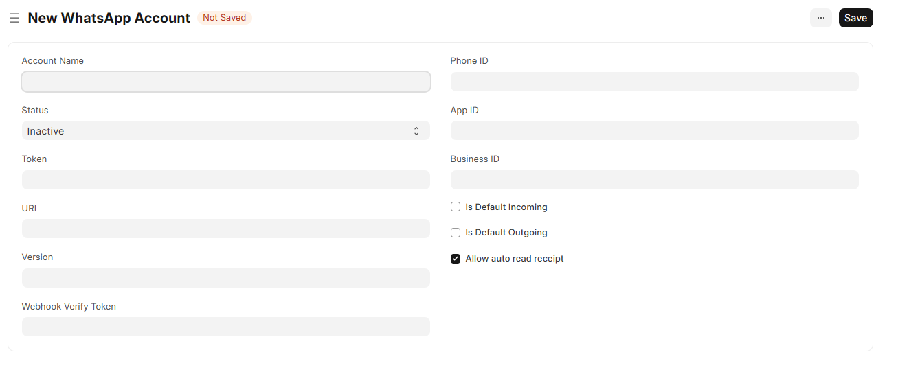Click the Token input field

(x=226, y=180)
